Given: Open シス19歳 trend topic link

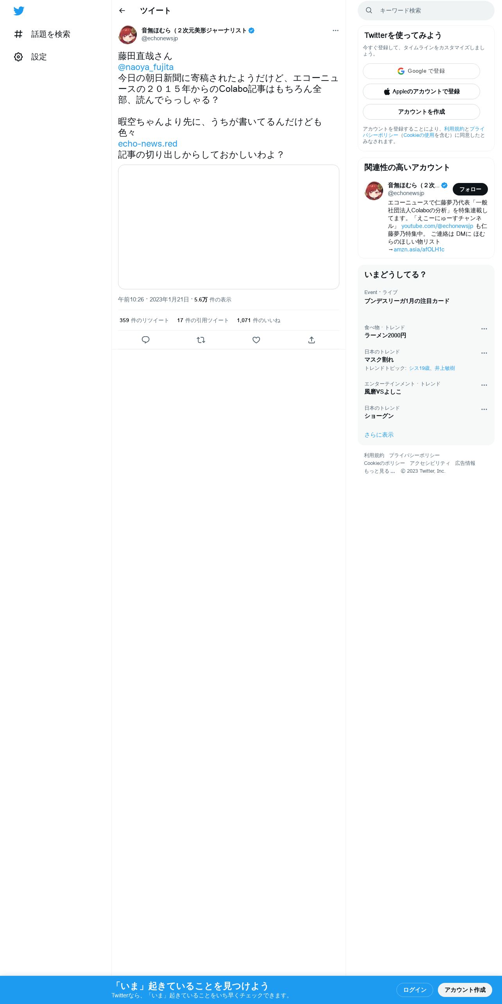Looking at the screenshot, I should (x=419, y=368).
